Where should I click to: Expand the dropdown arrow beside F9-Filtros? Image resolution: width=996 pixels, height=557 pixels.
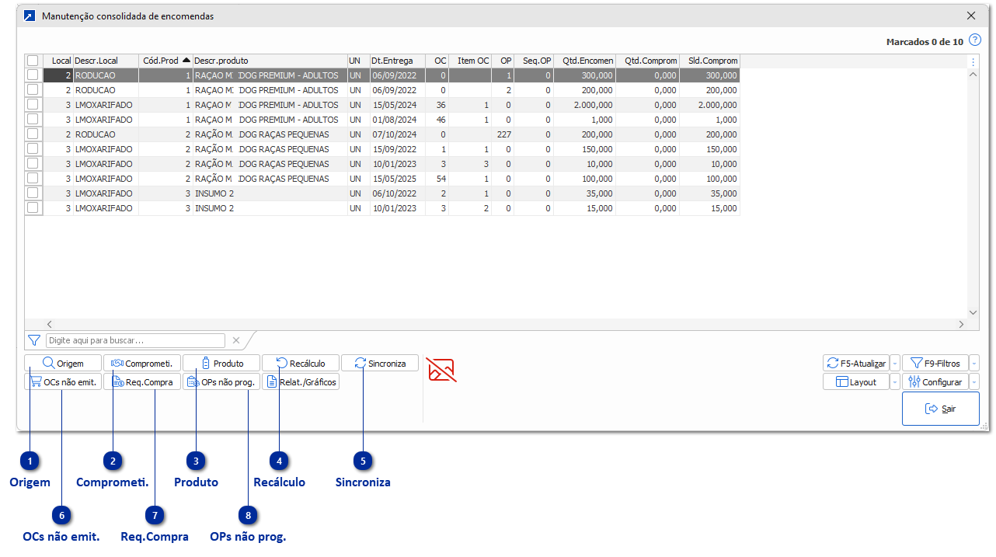click(x=974, y=363)
